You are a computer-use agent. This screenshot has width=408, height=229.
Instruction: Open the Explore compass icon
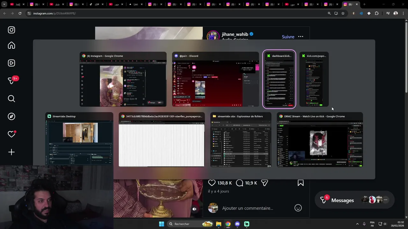point(11,116)
